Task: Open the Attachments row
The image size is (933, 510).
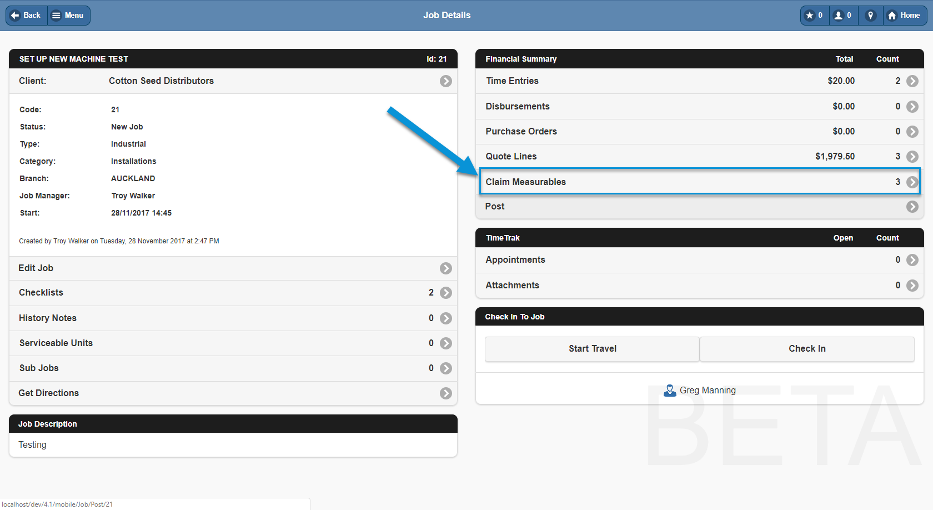Action: (700, 286)
